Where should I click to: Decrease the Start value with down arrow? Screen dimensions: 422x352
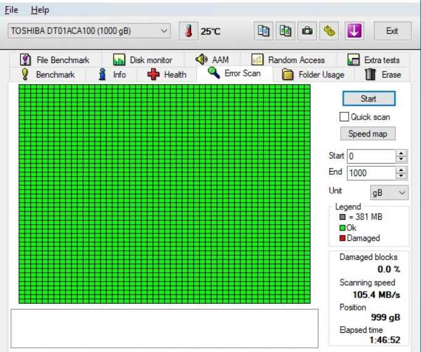pos(401,159)
